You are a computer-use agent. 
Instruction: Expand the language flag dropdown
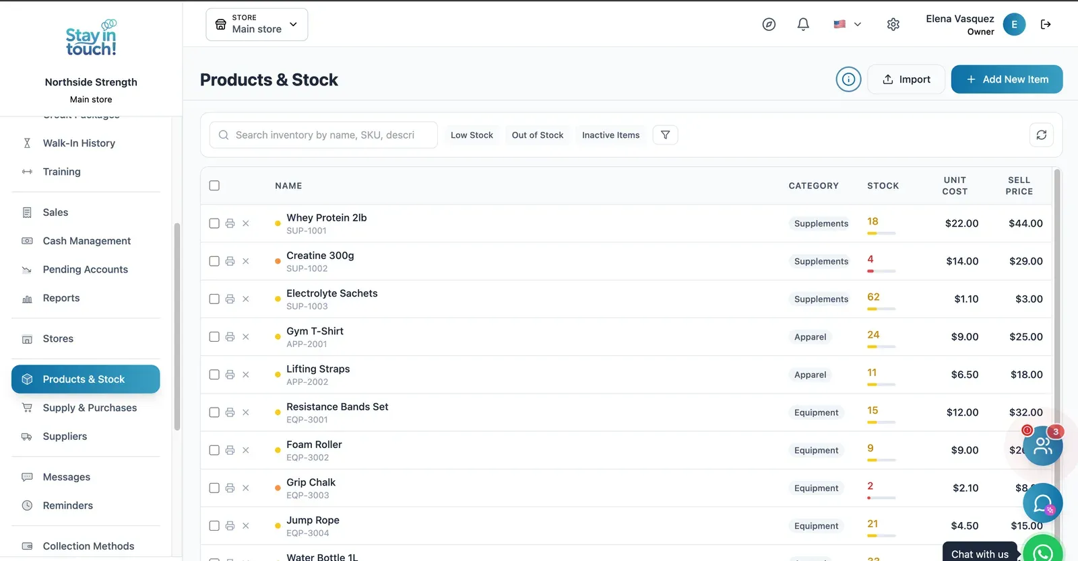[847, 24]
